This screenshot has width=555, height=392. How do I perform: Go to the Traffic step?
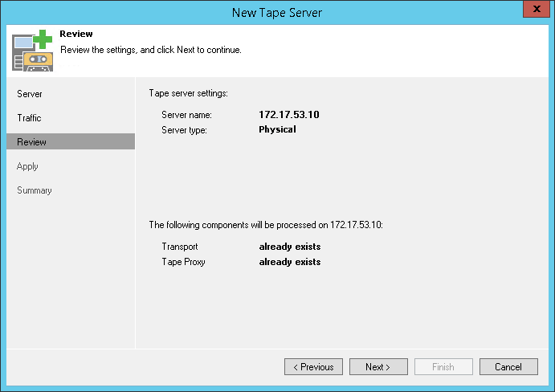coord(30,118)
